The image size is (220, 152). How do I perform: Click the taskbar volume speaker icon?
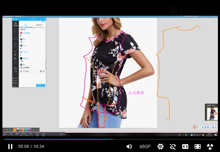[197, 135]
